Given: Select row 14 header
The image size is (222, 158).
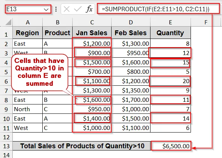Looking at the screenshot, I should pyautogui.click(x=6, y=155).
